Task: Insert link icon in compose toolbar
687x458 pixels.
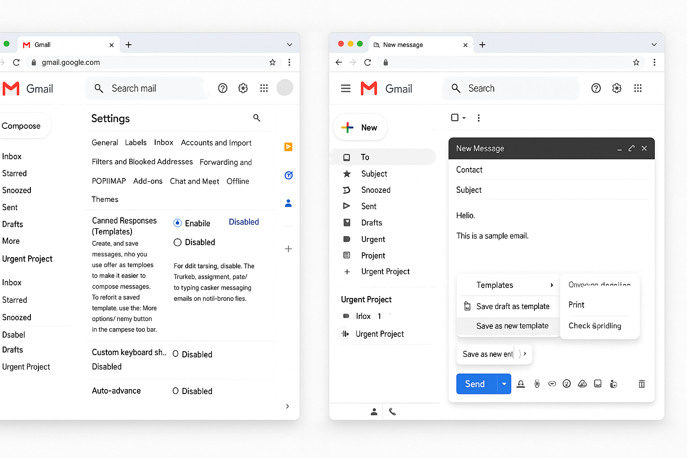Action: pyautogui.click(x=552, y=384)
